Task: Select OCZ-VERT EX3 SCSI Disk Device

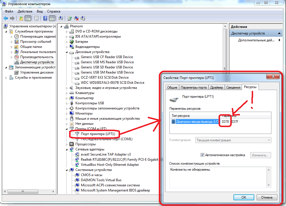Action: click(105, 77)
